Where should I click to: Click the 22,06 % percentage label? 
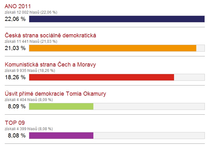pos(15,19)
